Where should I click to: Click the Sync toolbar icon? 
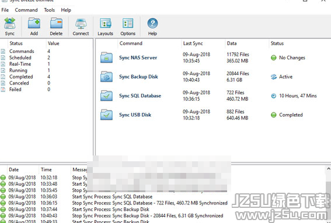tap(10, 23)
